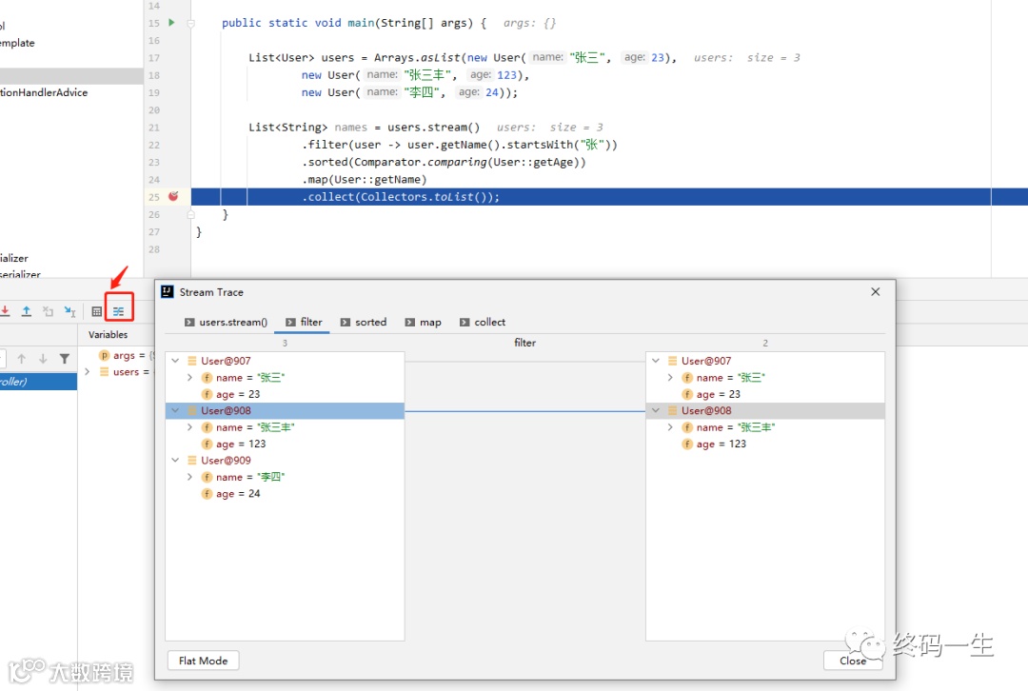Expand name "张三丰" field in left list
The height and width of the screenshot is (691, 1028).
click(189, 426)
